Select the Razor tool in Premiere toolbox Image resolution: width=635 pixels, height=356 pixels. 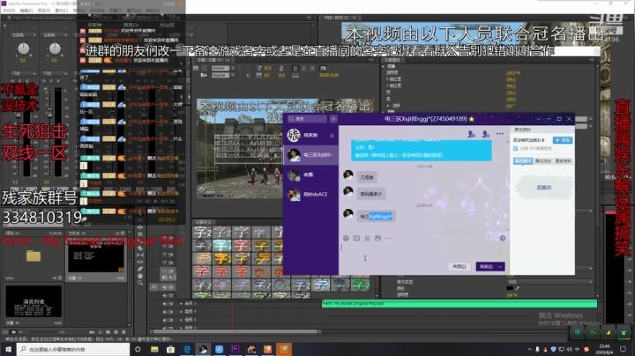140,248
